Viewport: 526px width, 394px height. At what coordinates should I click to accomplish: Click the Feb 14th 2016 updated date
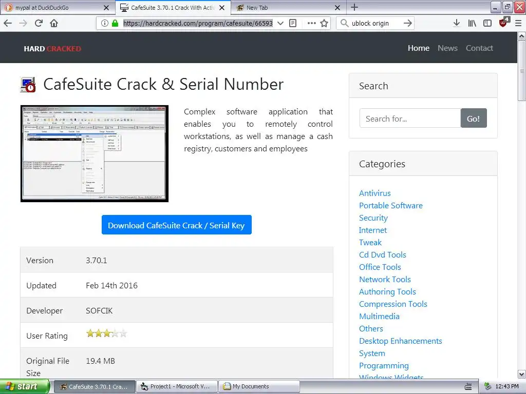tap(111, 285)
